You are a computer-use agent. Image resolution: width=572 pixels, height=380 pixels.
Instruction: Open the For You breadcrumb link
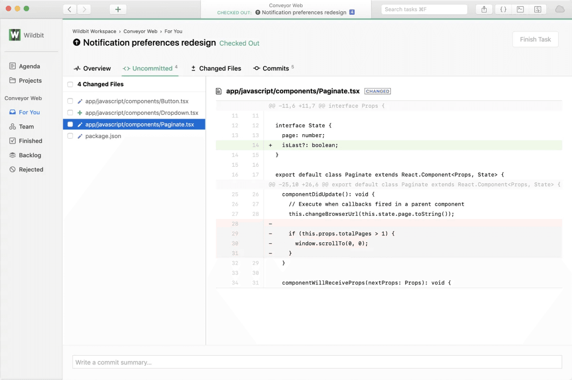(x=174, y=31)
